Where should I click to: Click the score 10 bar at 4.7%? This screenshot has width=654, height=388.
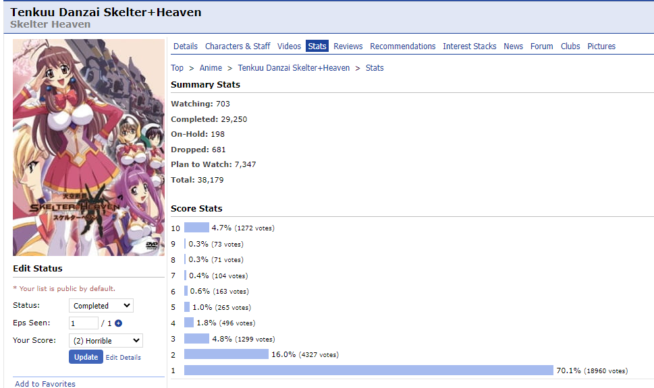(196, 227)
